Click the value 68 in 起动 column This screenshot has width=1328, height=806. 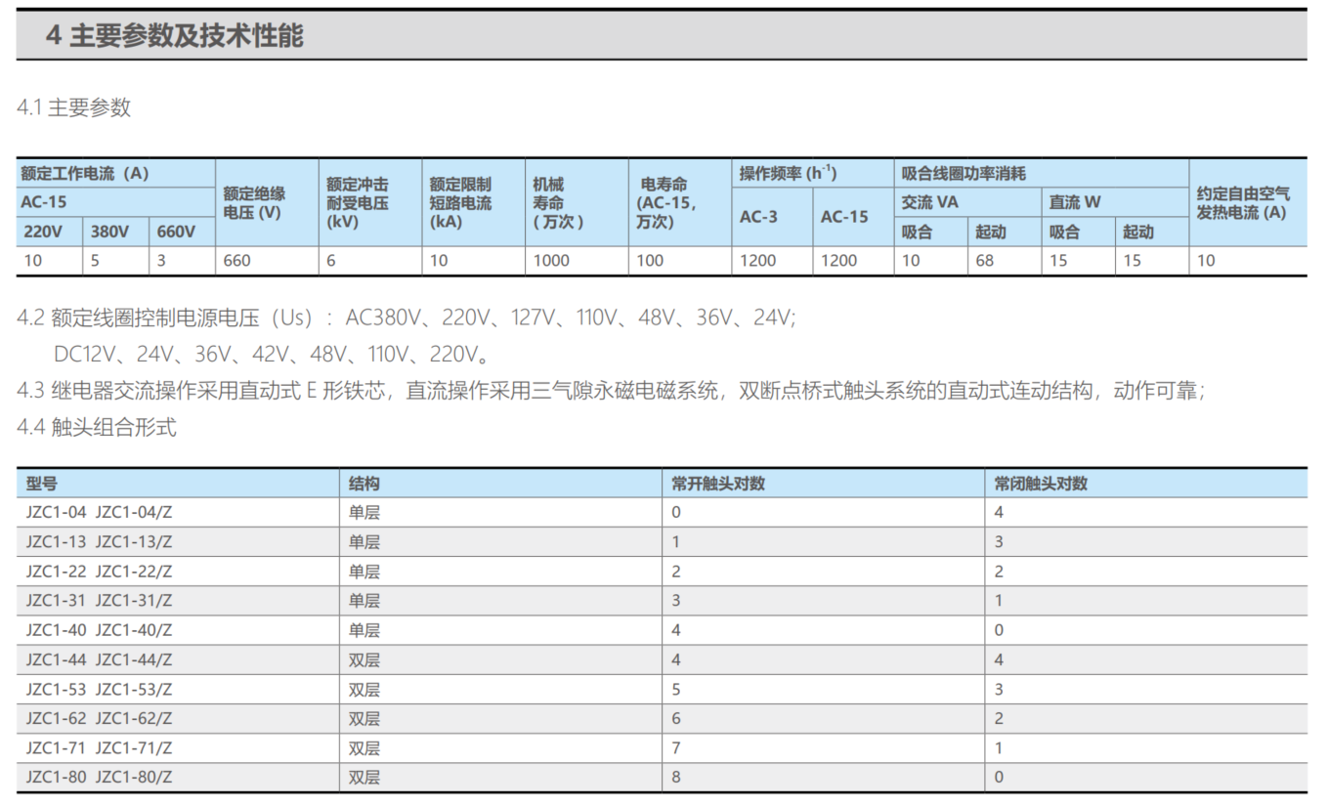[985, 261]
